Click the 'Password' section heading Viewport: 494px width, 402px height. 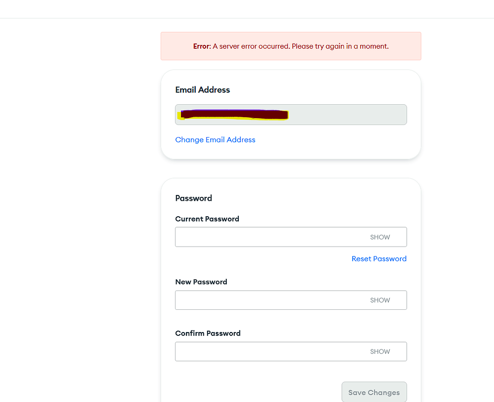pos(193,198)
